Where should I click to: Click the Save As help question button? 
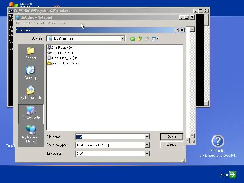point(177,30)
